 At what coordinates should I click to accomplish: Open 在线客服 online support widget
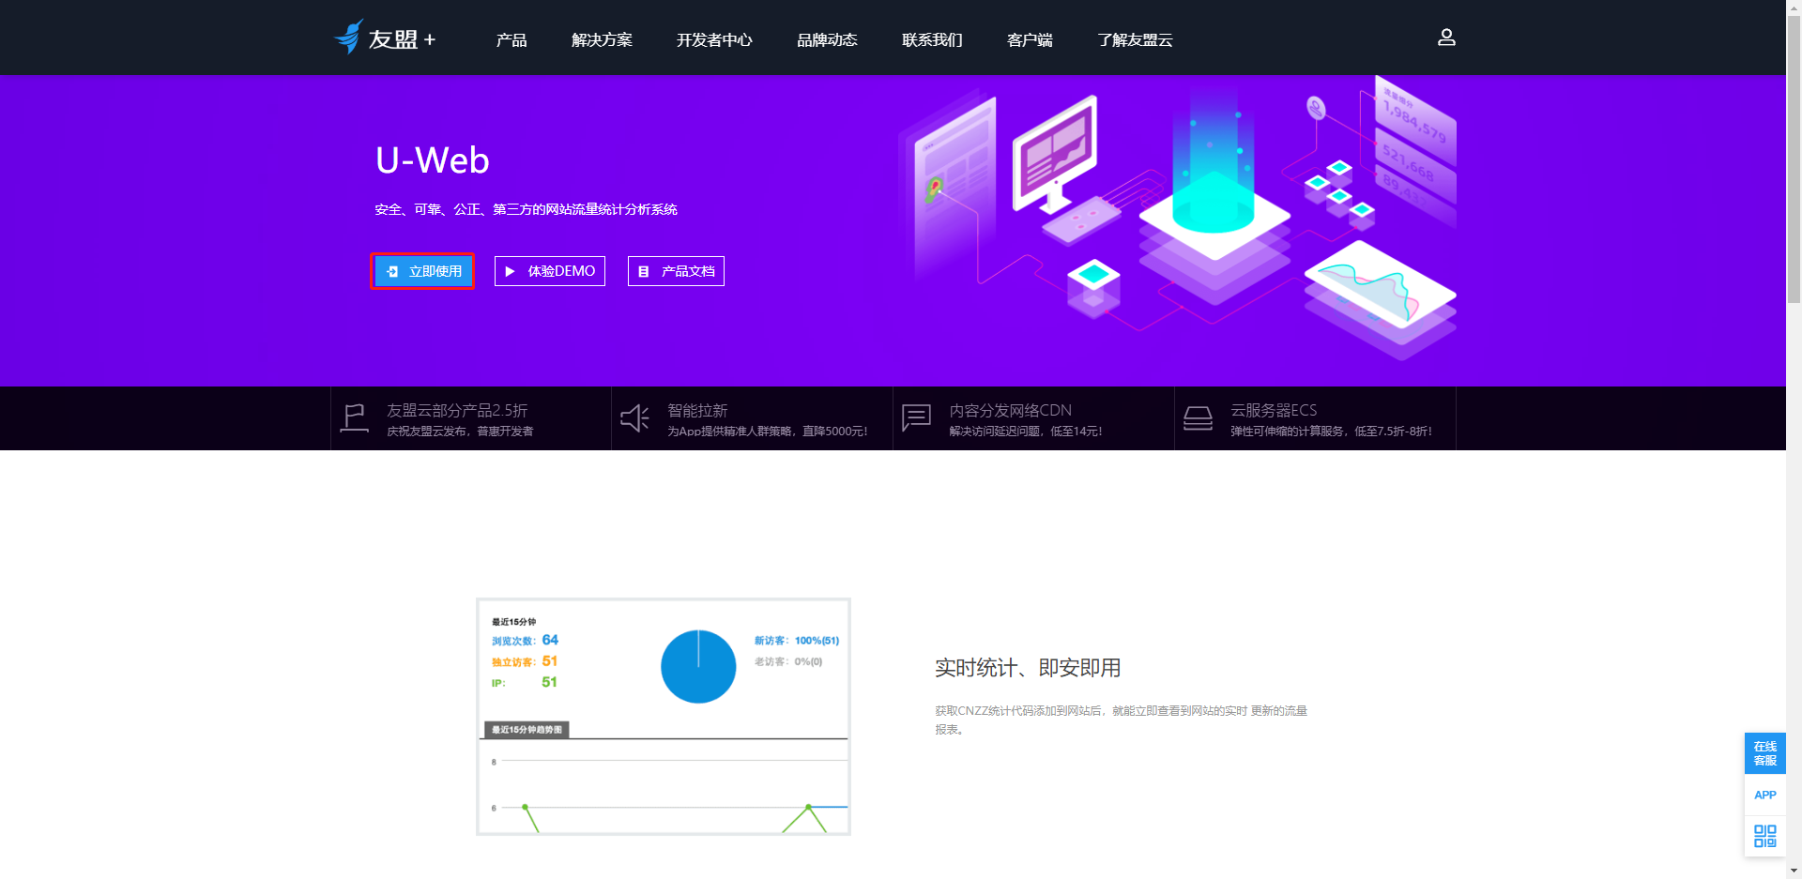pyautogui.click(x=1764, y=753)
